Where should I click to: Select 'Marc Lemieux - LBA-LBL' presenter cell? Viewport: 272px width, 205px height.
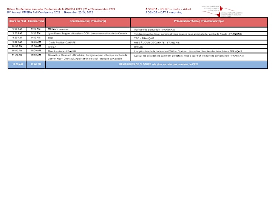pyautogui.click(x=88, y=51)
